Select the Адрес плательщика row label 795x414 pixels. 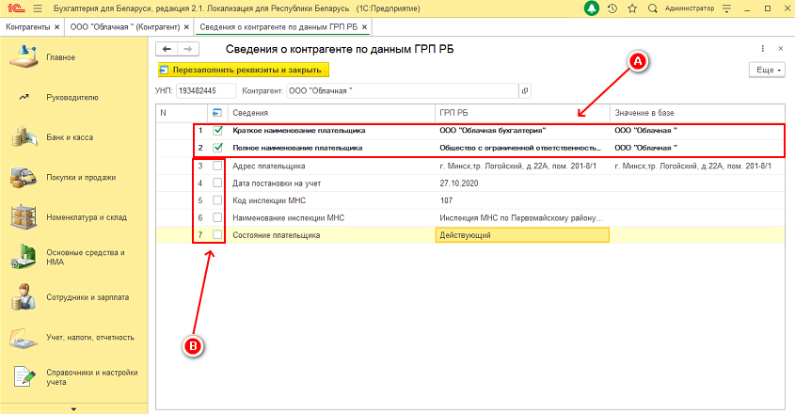pos(269,166)
